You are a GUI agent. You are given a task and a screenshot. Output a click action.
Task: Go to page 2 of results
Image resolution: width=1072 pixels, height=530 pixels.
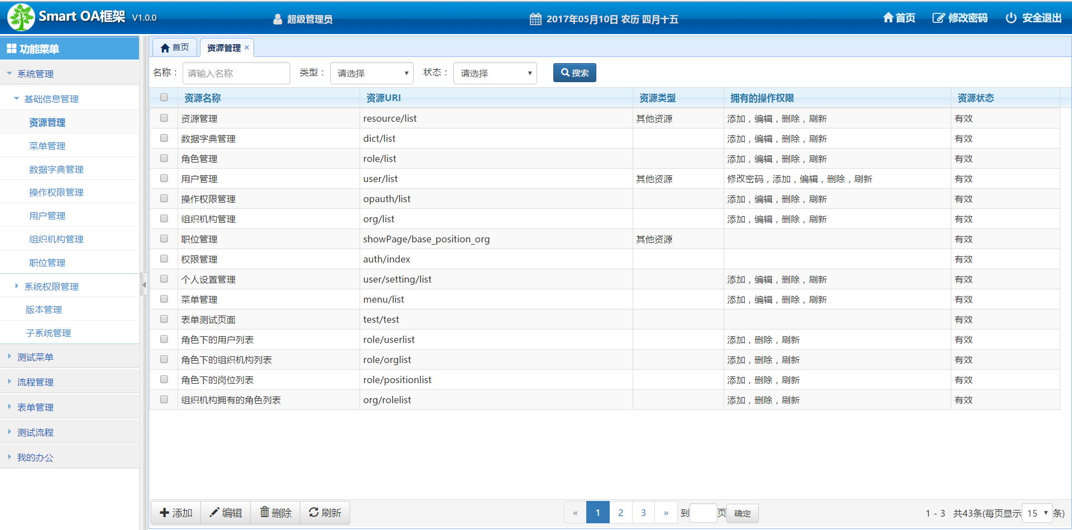[x=620, y=513]
